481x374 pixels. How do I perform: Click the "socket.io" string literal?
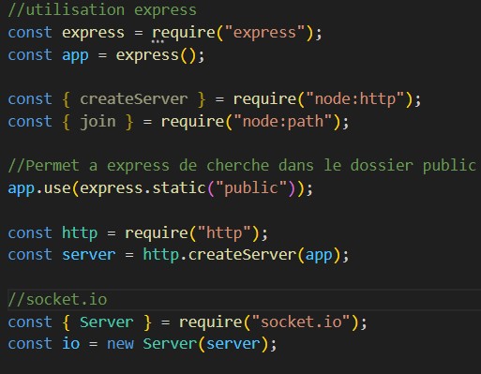click(301, 322)
